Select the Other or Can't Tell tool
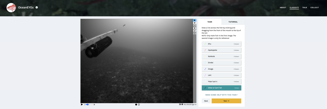 (x=221, y=88)
